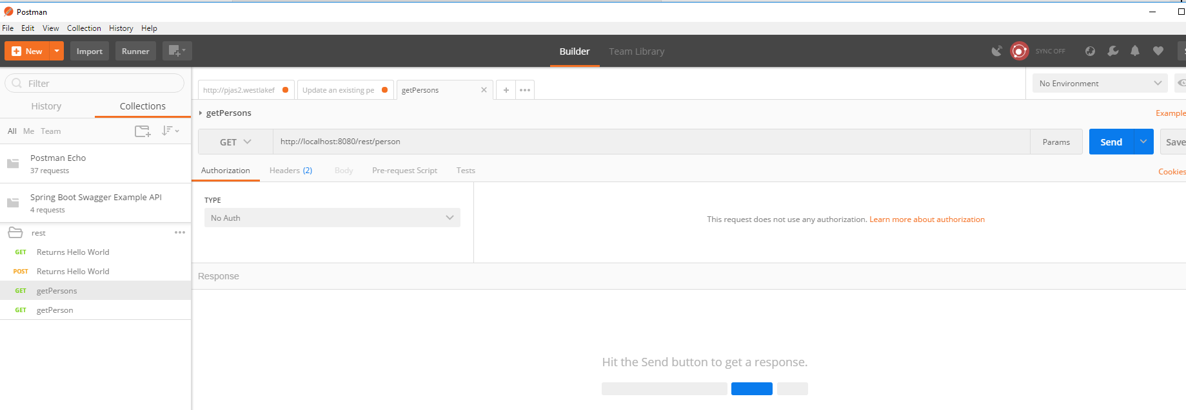Image resolution: width=1186 pixels, height=410 pixels.
Task: Click the orange dot on Update tab
Action: pyautogui.click(x=384, y=90)
